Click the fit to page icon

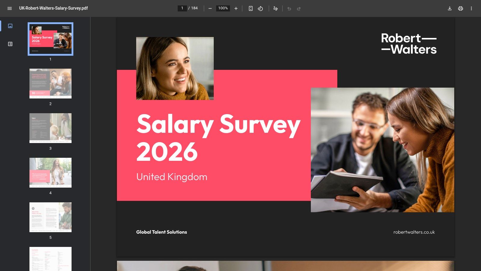click(251, 8)
